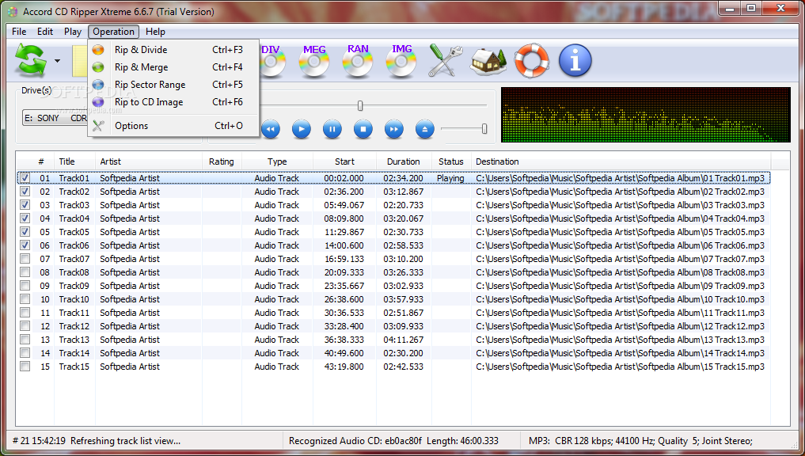Sort by Destination column header

click(621, 161)
